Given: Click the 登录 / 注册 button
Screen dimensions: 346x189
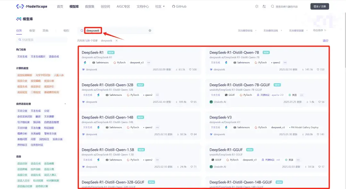Looking at the screenshot, I should [320, 6].
